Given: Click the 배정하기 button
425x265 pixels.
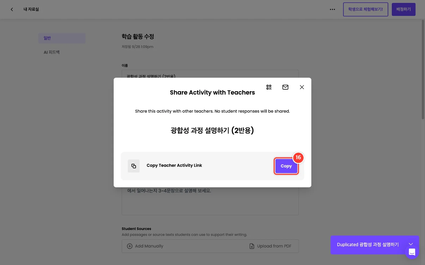Looking at the screenshot, I should 403,9.
